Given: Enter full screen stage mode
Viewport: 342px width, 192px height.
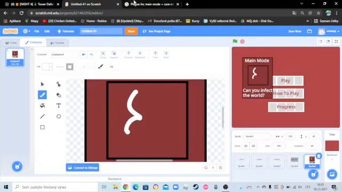Looking at the screenshot, I should (336, 42).
